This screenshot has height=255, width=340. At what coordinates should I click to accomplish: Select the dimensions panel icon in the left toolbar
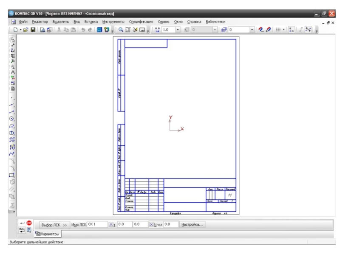13,45
